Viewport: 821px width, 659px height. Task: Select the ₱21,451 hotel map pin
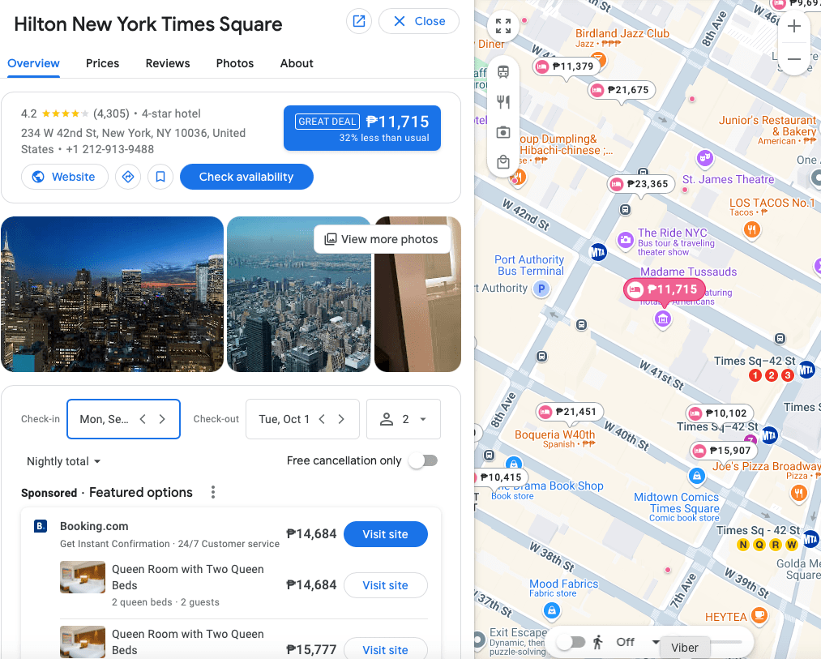(569, 412)
